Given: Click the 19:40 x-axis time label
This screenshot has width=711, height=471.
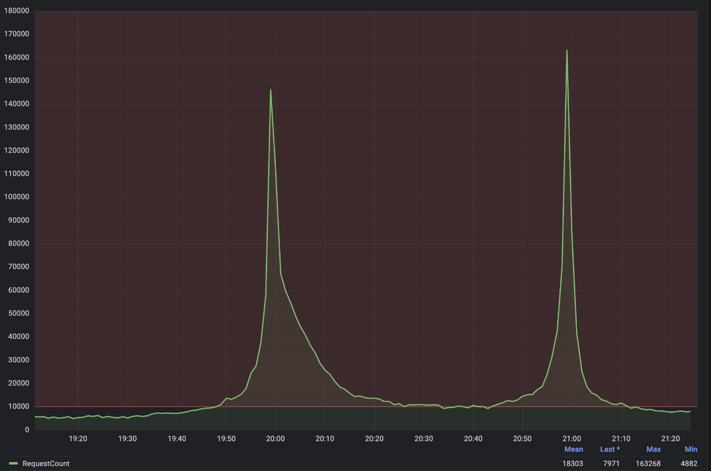Looking at the screenshot, I should tap(177, 439).
